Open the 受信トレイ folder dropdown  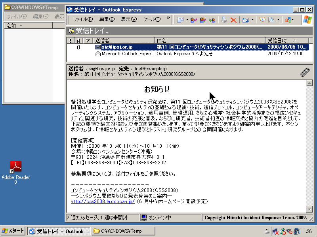pyautogui.click(x=107, y=32)
